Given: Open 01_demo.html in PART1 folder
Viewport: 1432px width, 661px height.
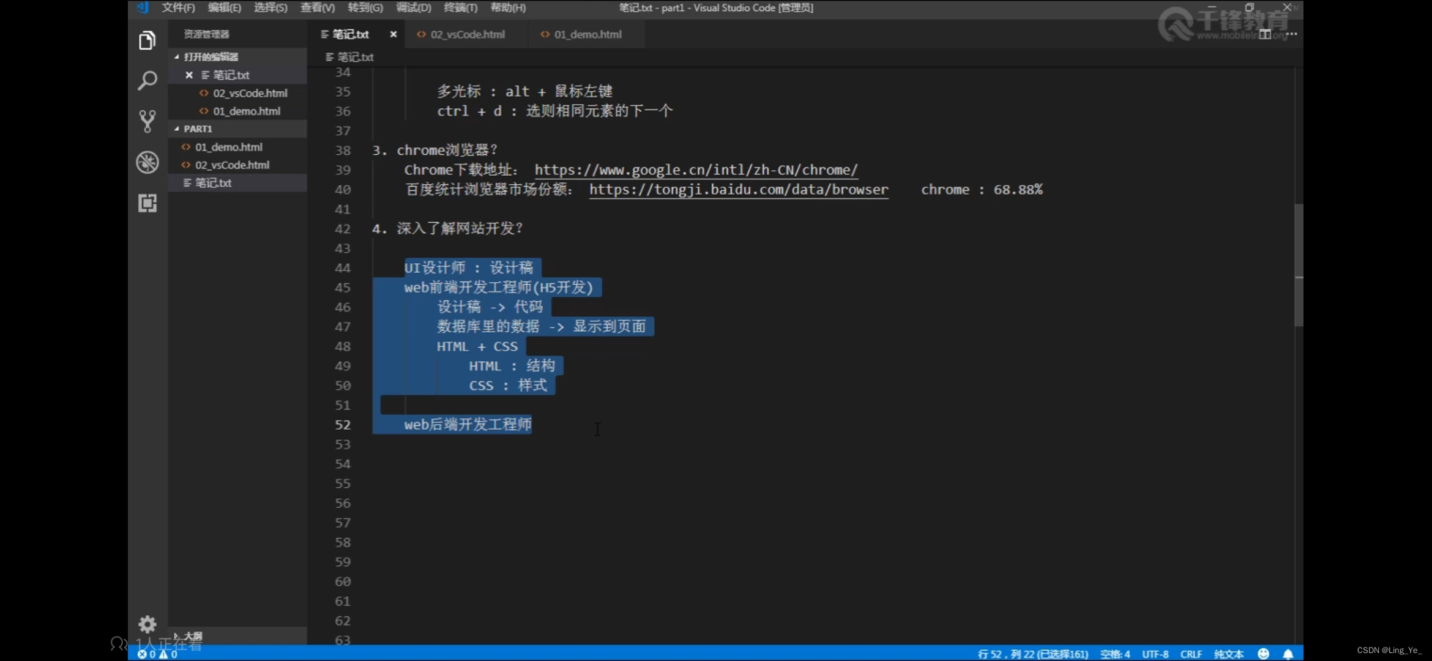Looking at the screenshot, I should pos(228,148).
